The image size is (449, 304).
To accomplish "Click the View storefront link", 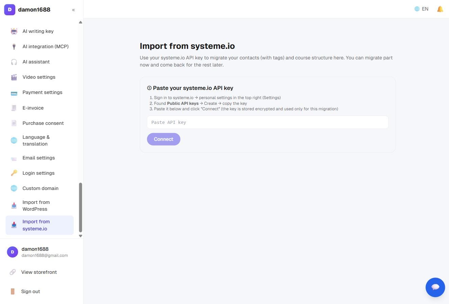I will [39, 272].
